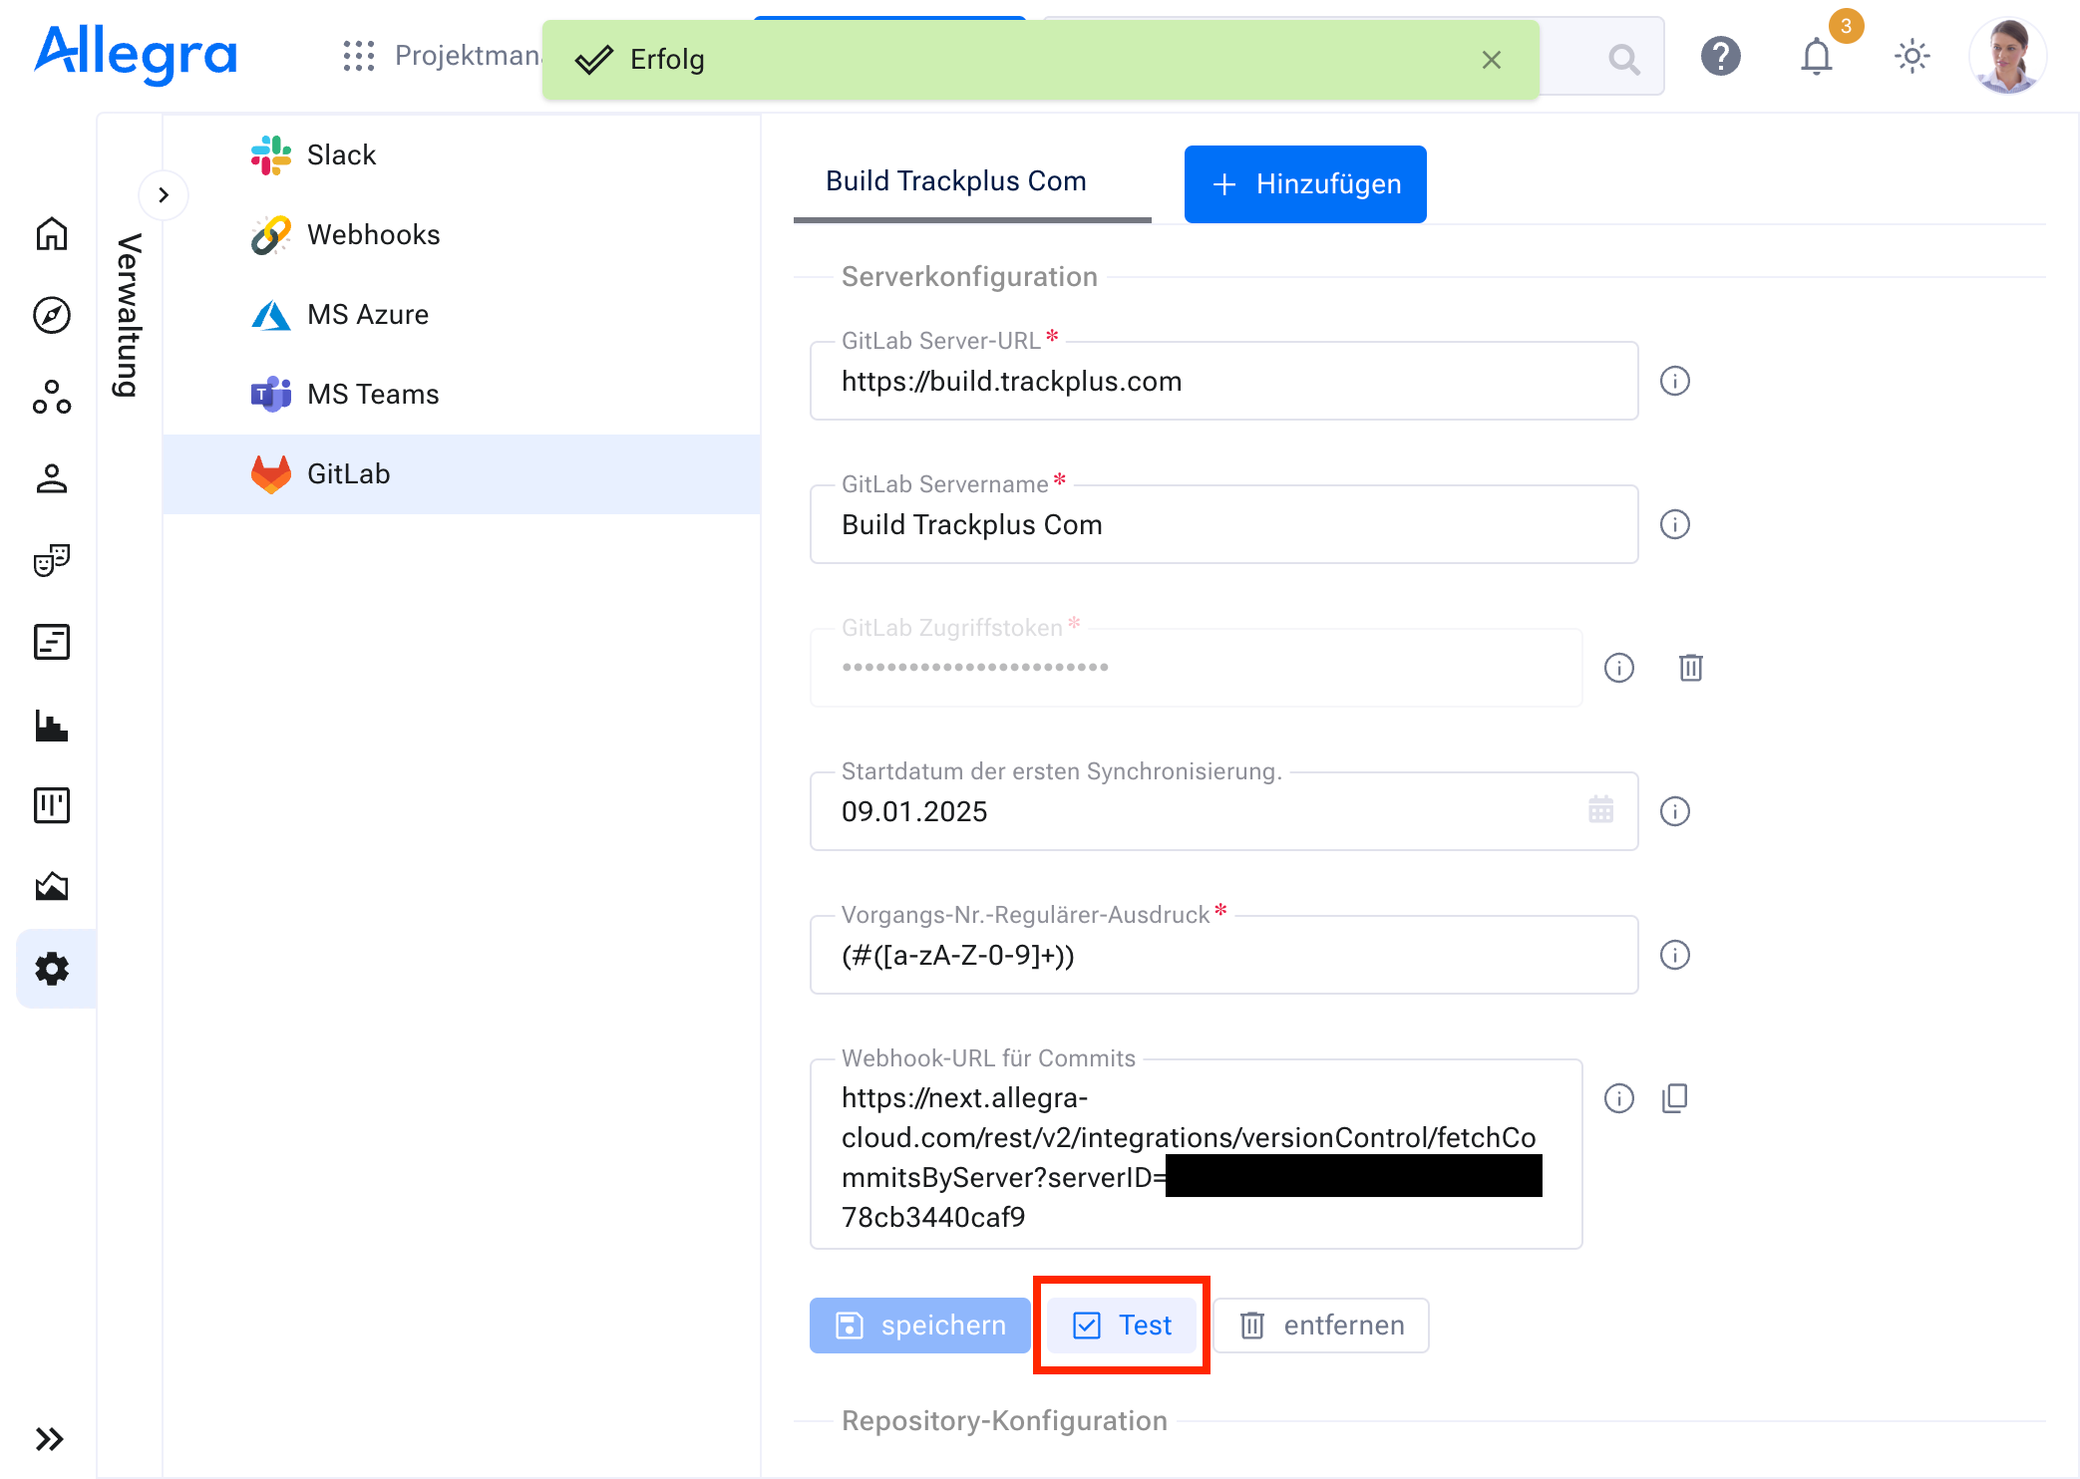
Task: Select the theater masks roles icon
Action: coord(52,560)
